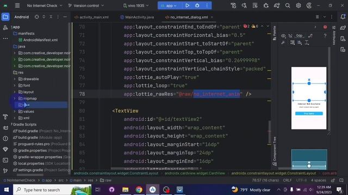
Task: Open the Problems tool window icon
Action: click(5, 139)
